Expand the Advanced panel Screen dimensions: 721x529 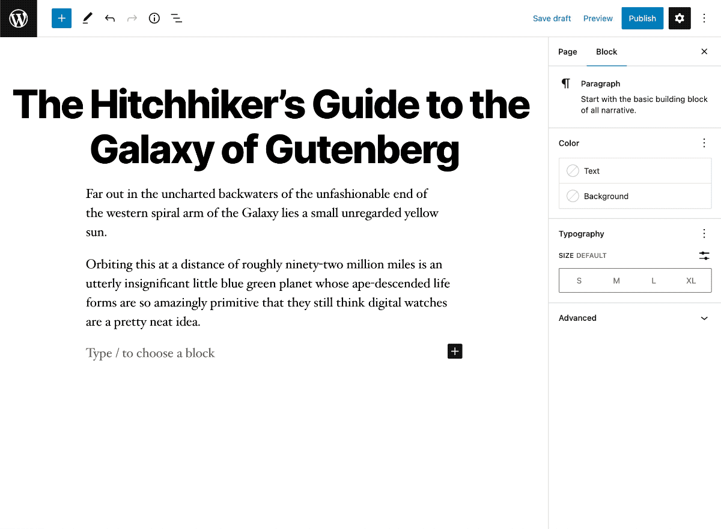pos(634,318)
